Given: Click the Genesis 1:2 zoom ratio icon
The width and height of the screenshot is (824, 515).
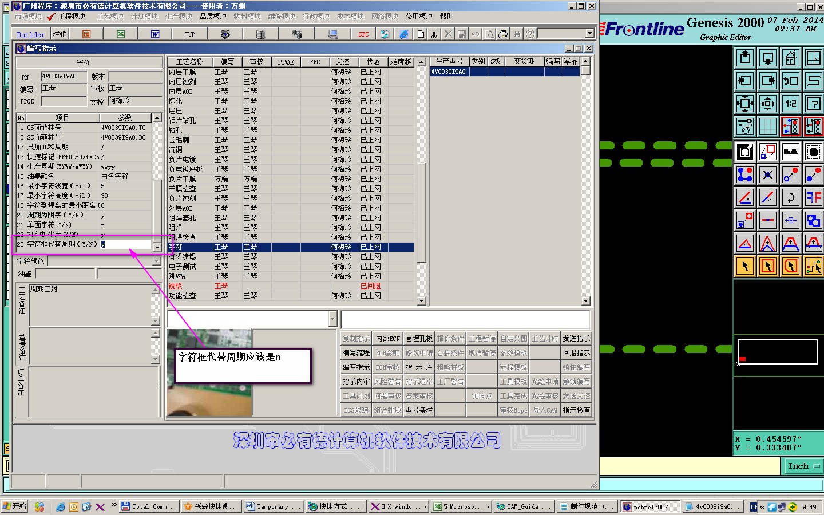Looking at the screenshot, I should 791,104.
